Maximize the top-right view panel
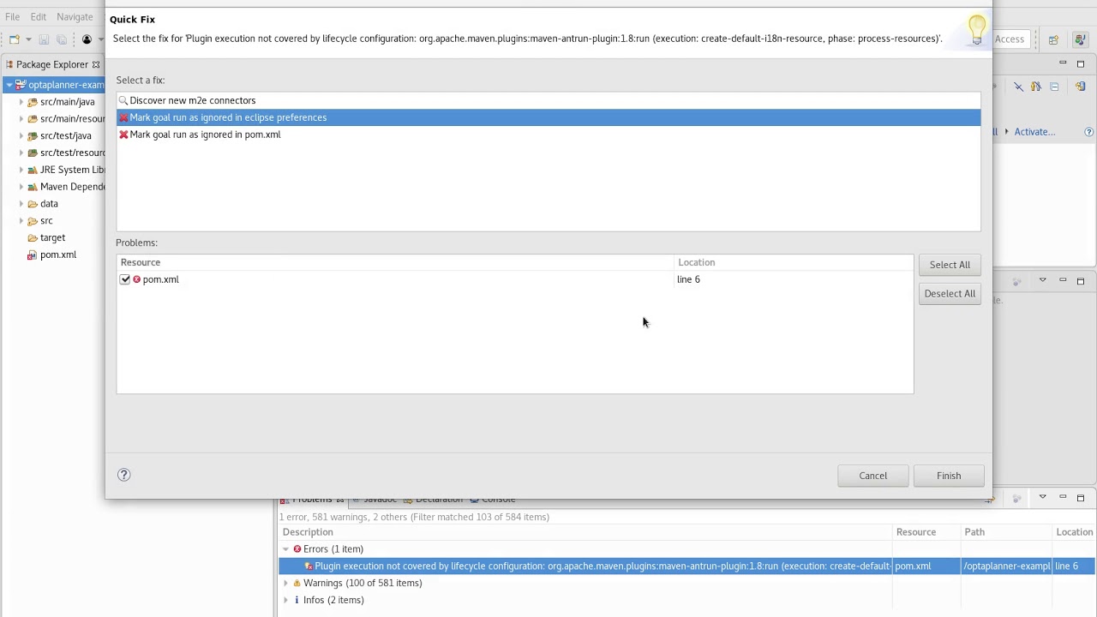Screen dimensions: 1097x617 (x=1081, y=63)
